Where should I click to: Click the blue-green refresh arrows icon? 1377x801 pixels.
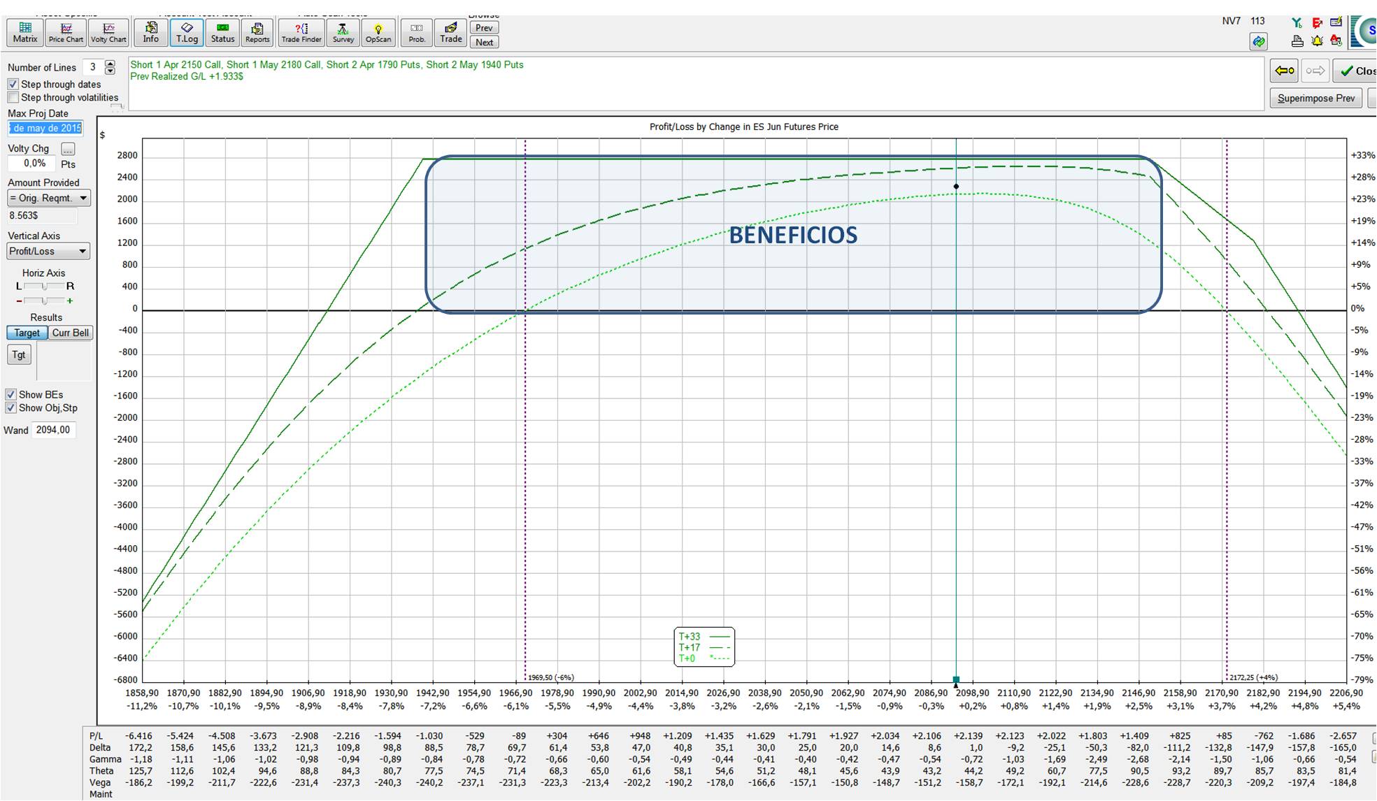[x=1259, y=42]
